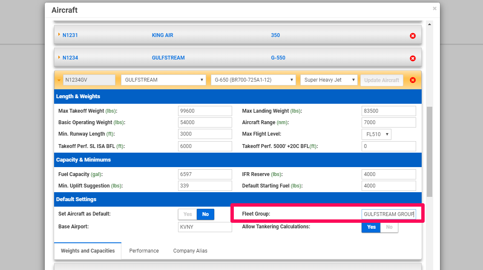Delete the N1231 King Air aircraft row
The width and height of the screenshot is (483, 270).
[x=413, y=36]
